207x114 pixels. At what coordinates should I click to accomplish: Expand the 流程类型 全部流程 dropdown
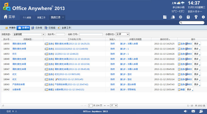(29, 34)
